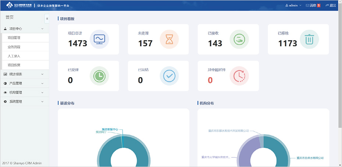This screenshot has height=167, width=342.
Task: Click the 已接收 count 143
Action: click(x=215, y=43)
